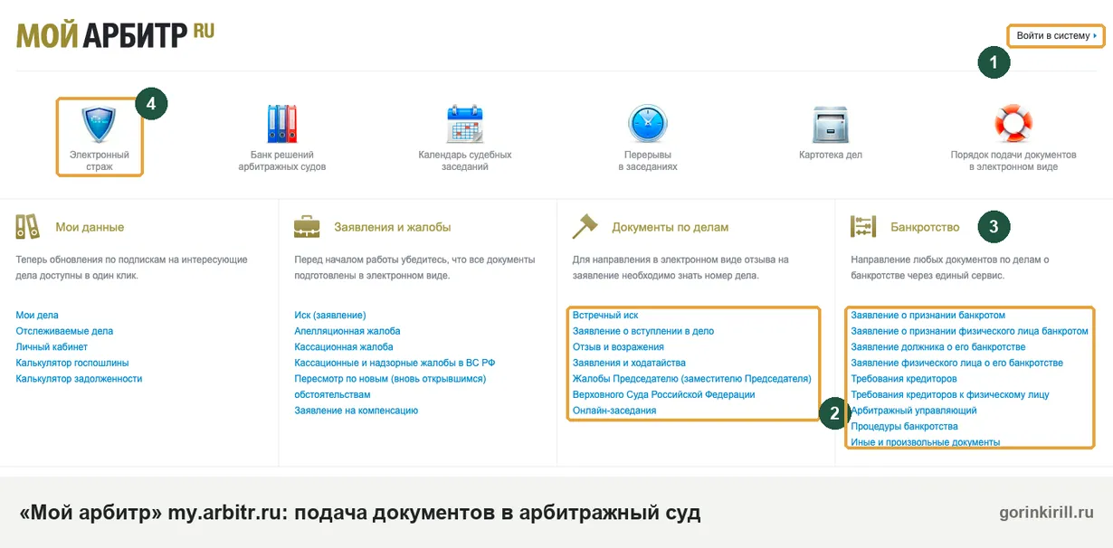Open the Отслеживаемые дела link
Viewport: 1113px width, 548px height.
[x=64, y=331]
